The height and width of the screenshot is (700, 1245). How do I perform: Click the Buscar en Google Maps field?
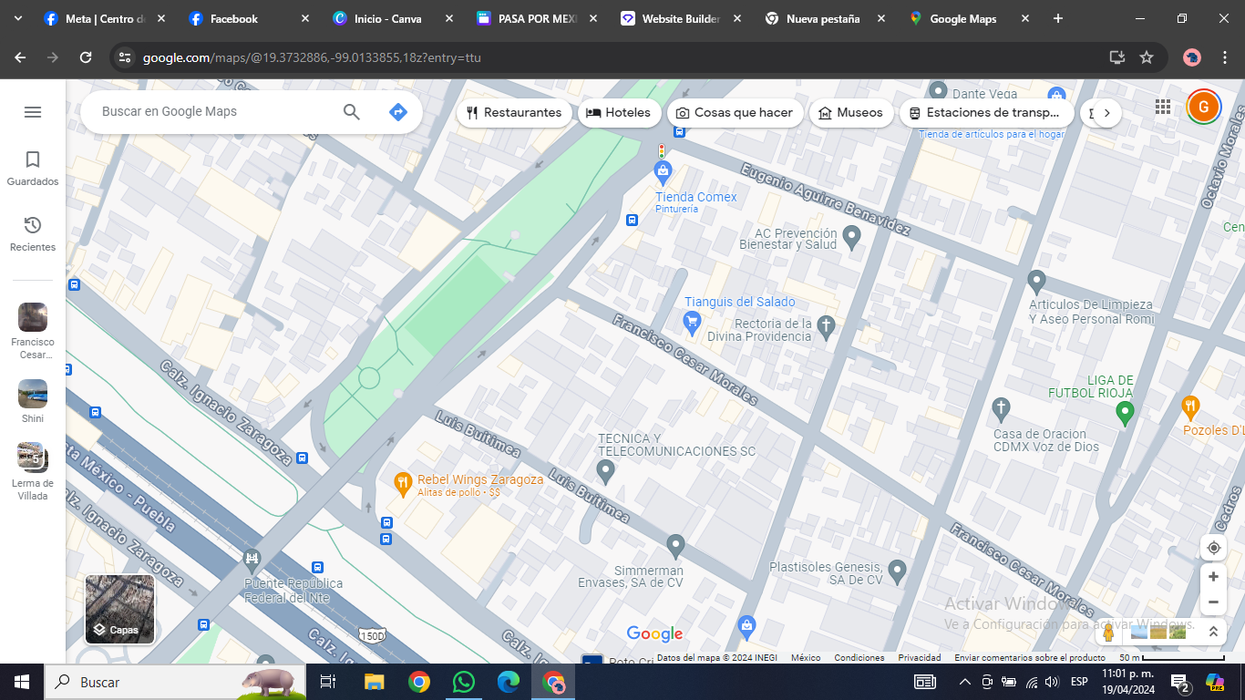point(214,112)
